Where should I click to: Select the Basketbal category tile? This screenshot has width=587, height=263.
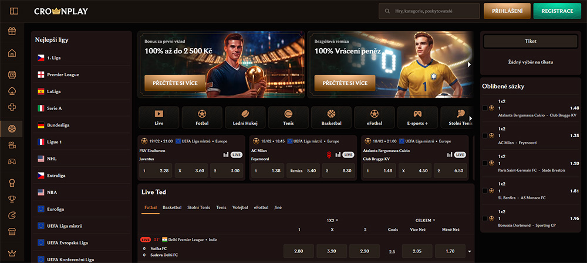coord(331,117)
